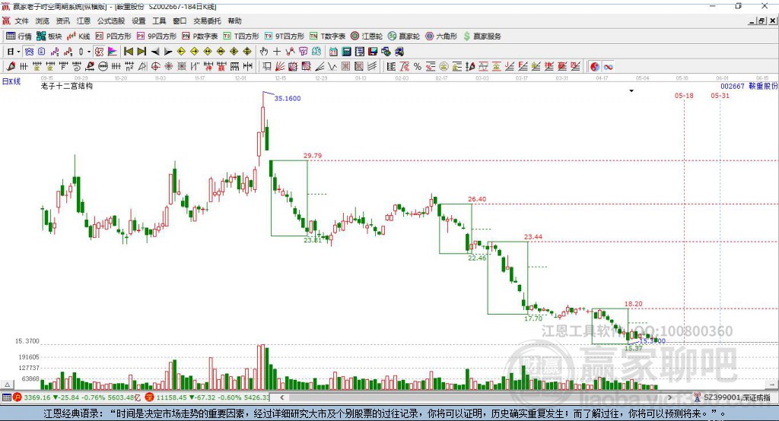Open the calendar icon in toolbar
Screen dimensions: 779x421
(x=333, y=52)
